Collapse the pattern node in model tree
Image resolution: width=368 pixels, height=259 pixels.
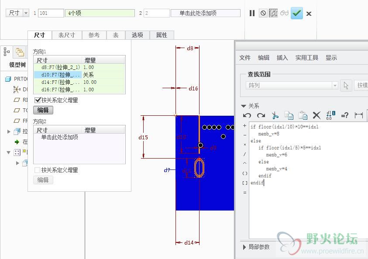pyautogui.click(x=9, y=152)
